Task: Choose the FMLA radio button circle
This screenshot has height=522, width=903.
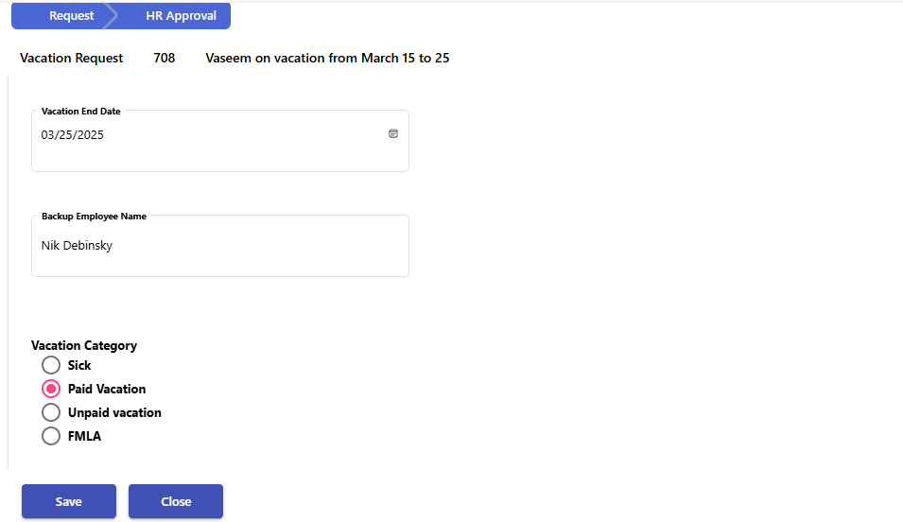Action: 51,436
